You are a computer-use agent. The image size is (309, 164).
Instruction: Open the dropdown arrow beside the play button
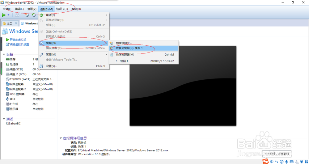click(8, 15)
